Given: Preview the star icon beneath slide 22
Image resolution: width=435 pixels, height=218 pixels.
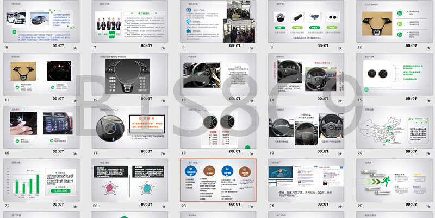Looking at the screenshot, I should click(164, 207).
